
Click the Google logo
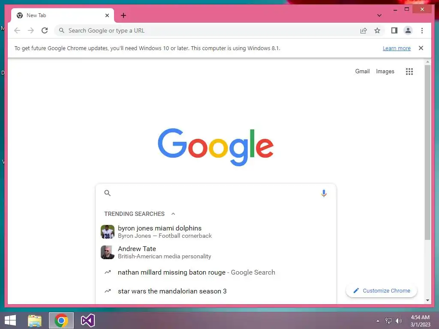tap(216, 147)
